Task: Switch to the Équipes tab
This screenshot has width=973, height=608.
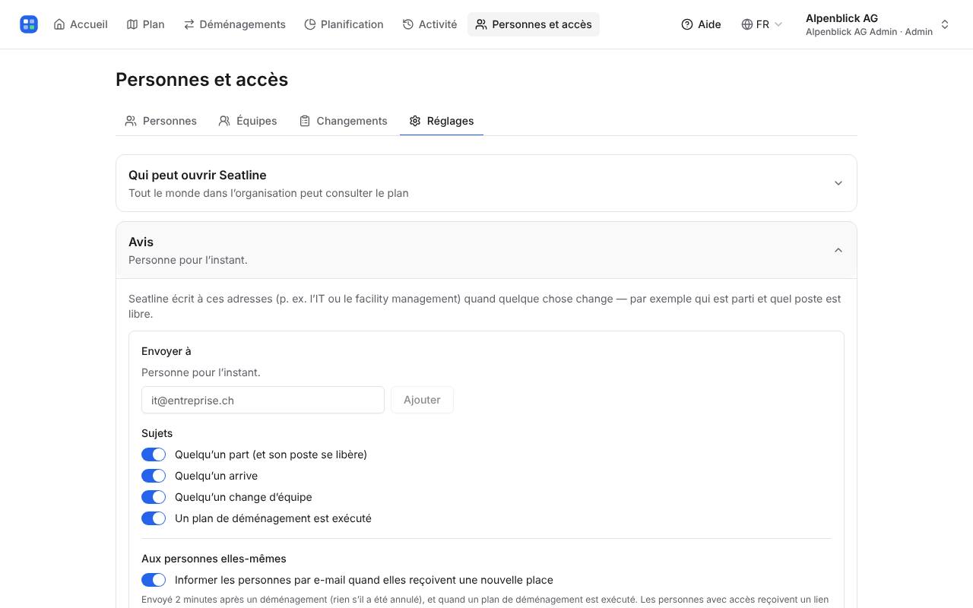Action: (247, 121)
